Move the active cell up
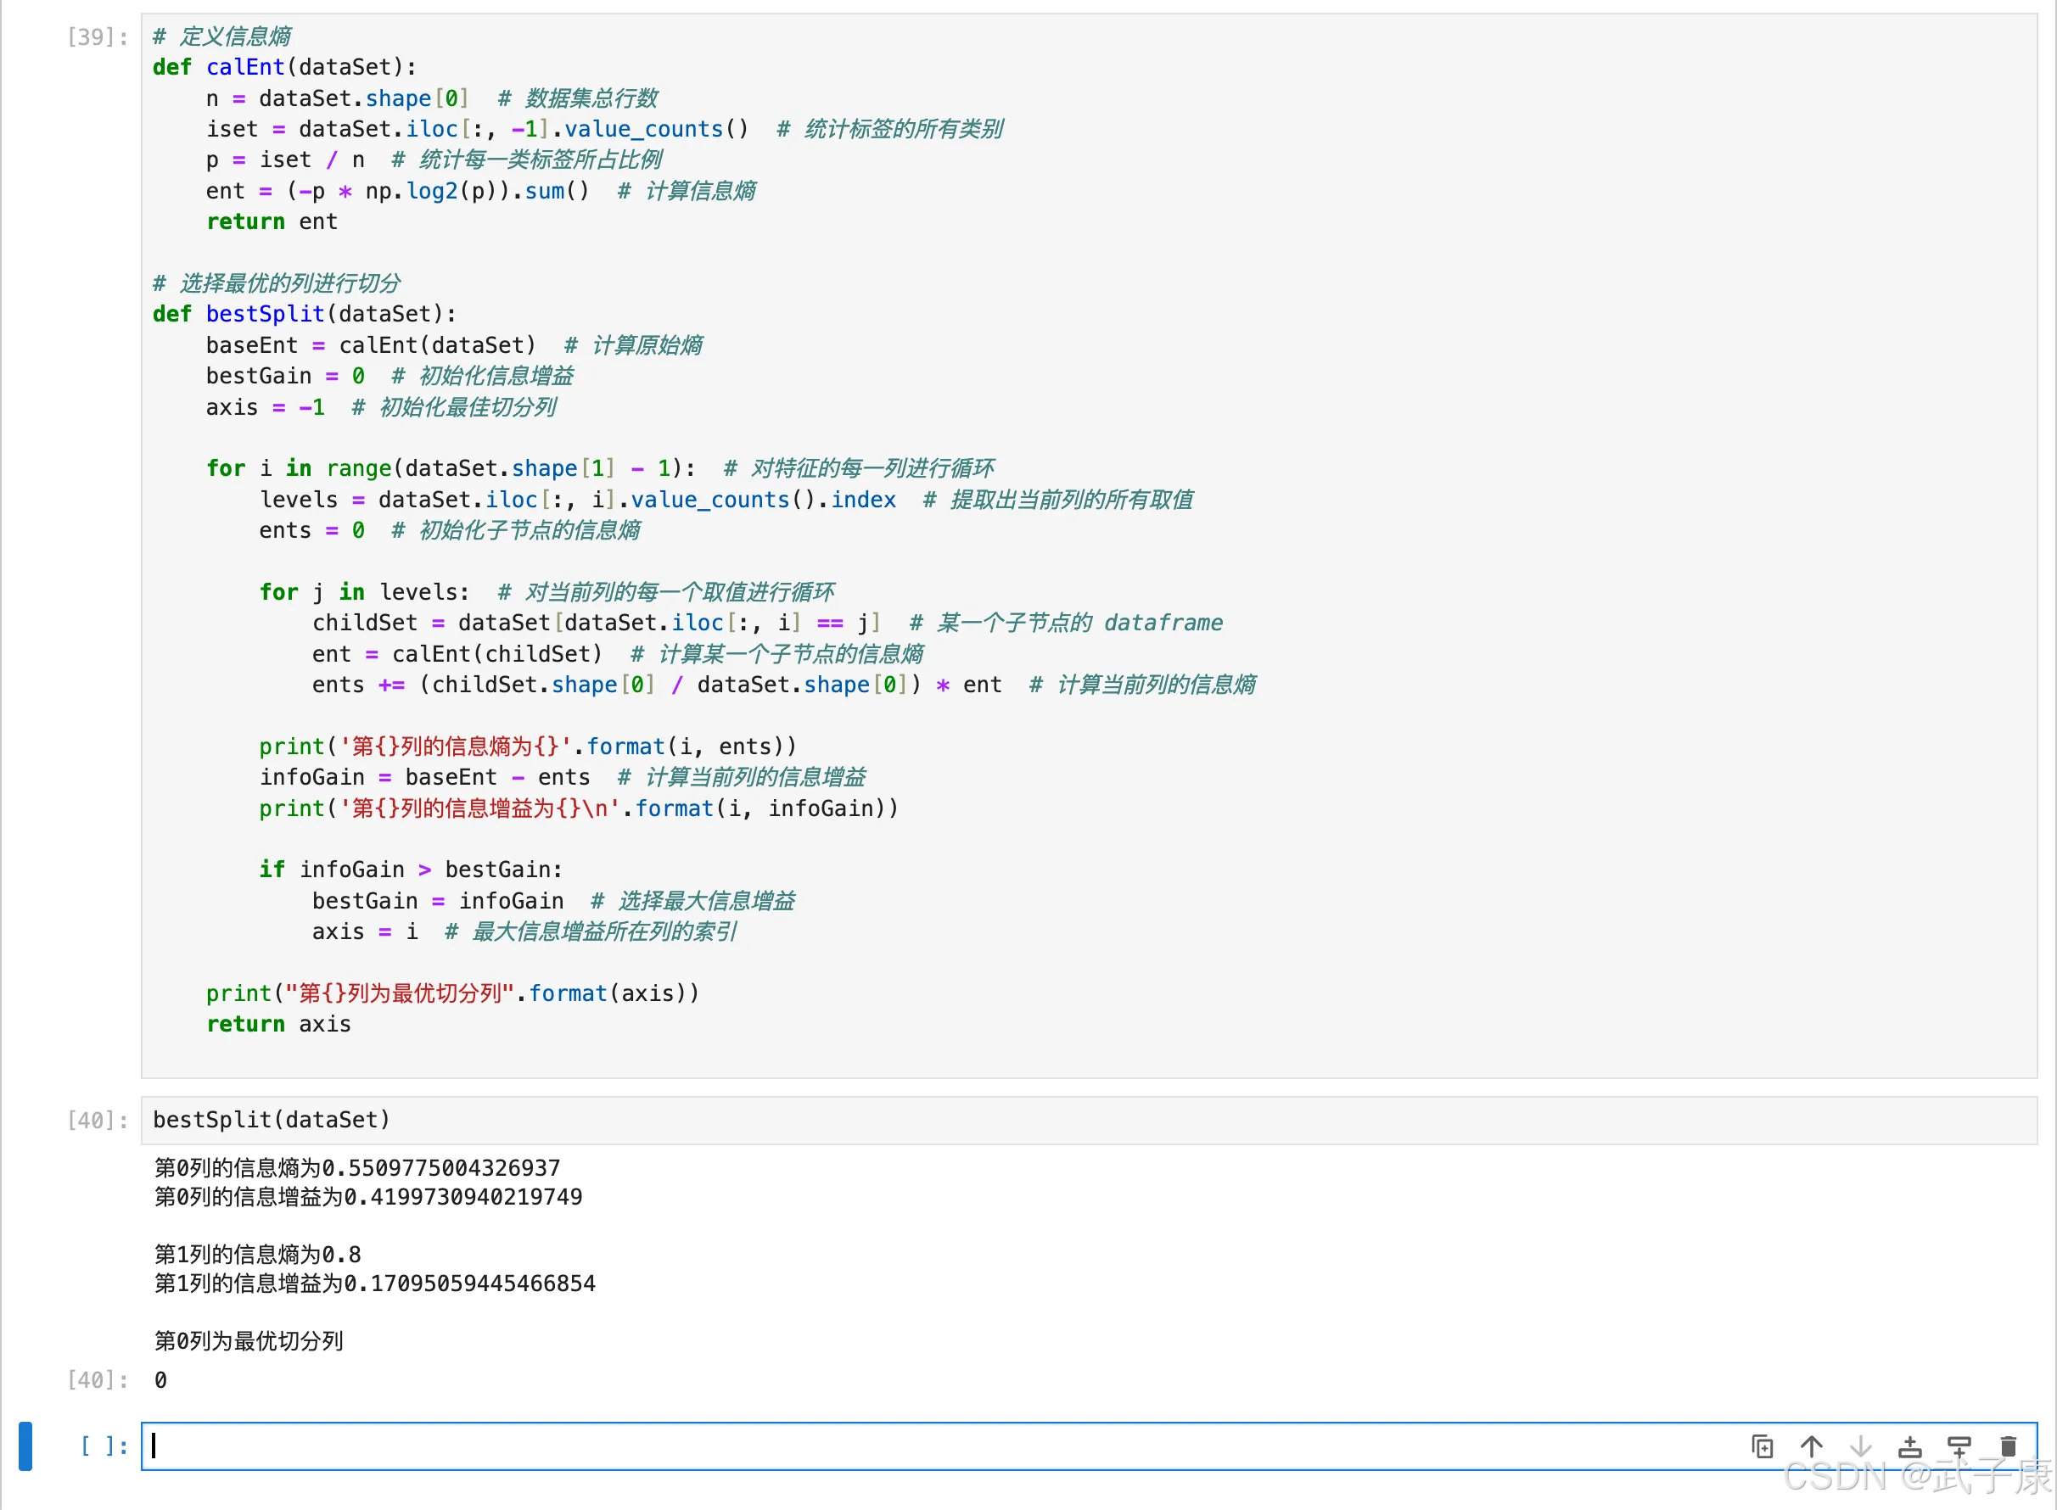 pos(1811,1447)
